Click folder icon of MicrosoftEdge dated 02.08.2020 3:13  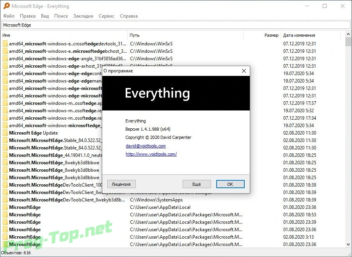pos(5,237)
